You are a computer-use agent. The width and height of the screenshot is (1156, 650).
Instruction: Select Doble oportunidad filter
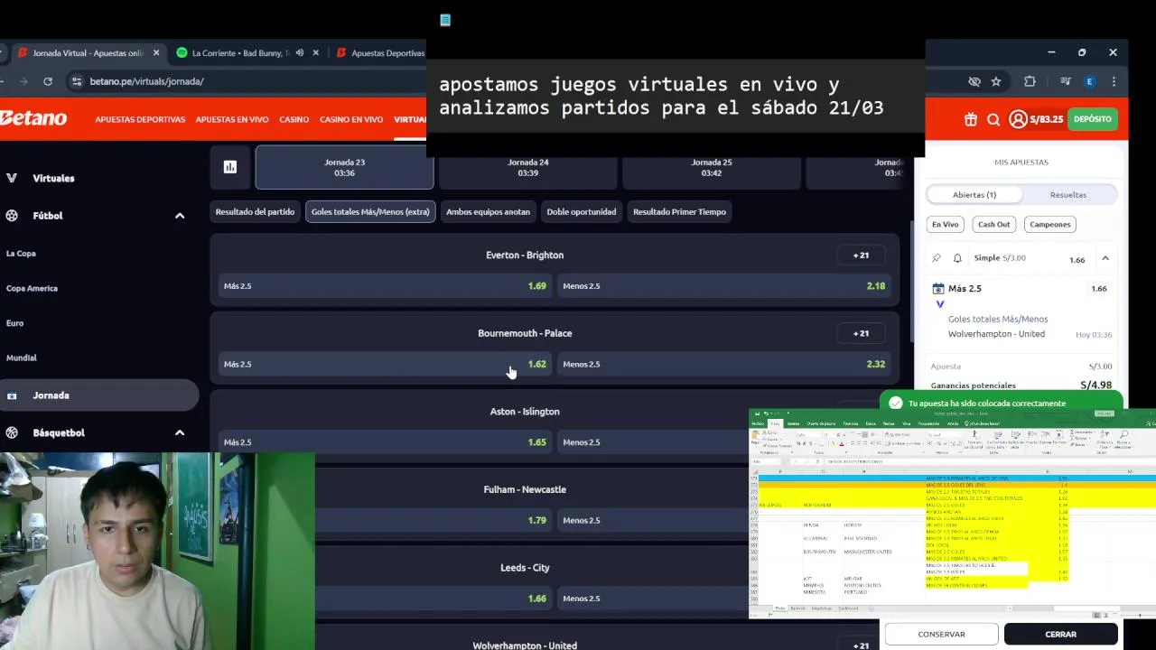tap(582, 212)
